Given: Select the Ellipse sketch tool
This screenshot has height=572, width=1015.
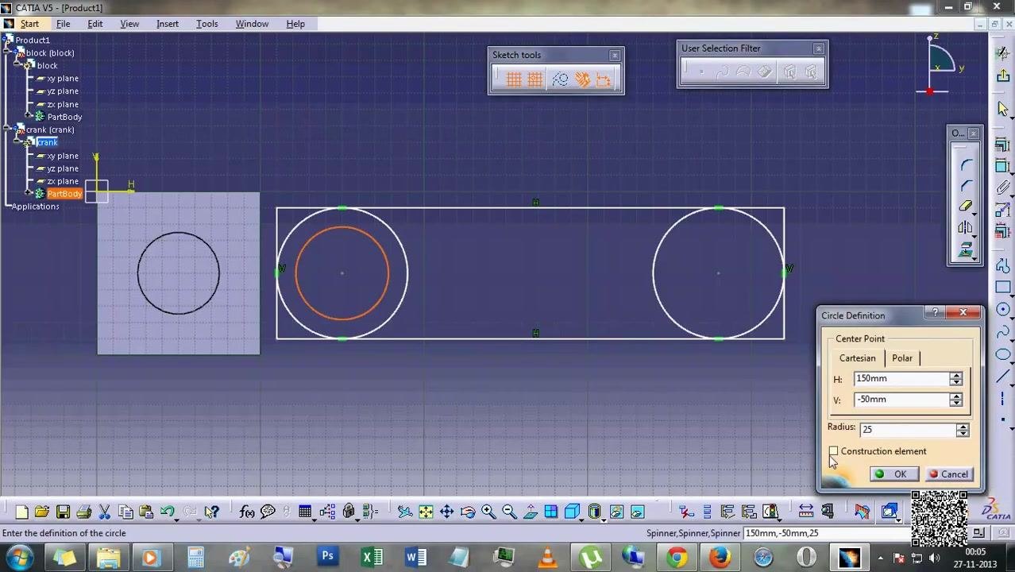Looking at the screenshot, I should (1003, 354).
